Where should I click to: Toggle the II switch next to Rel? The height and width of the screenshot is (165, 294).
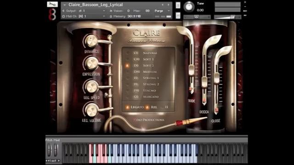point(165,107)
